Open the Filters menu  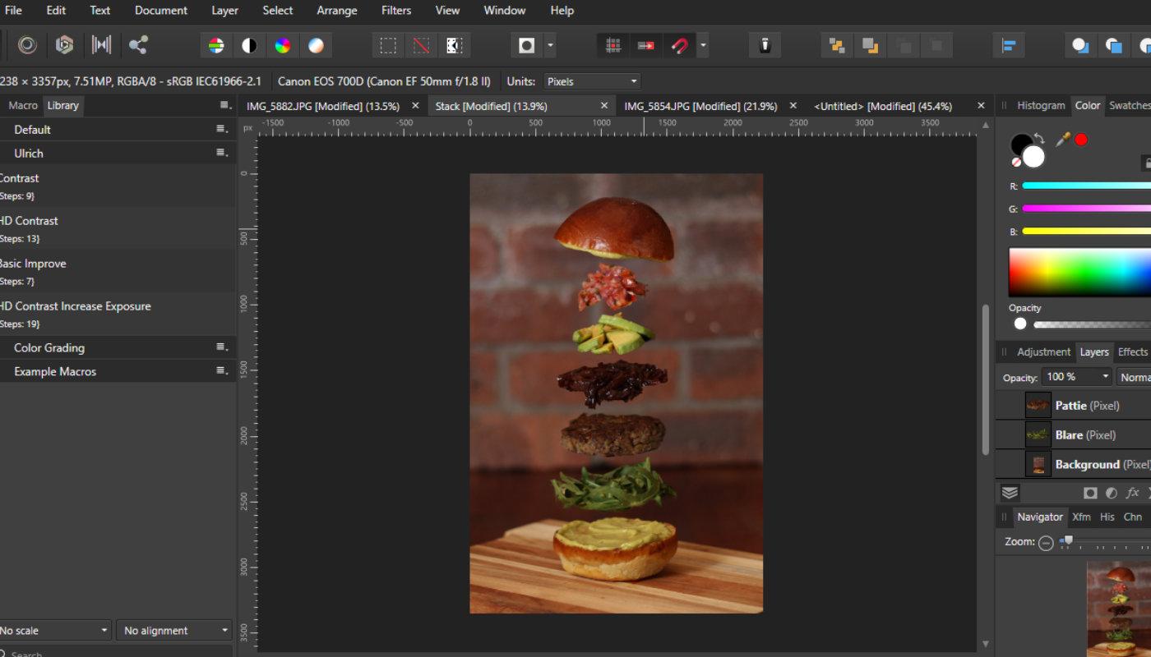tap(396, 11)
